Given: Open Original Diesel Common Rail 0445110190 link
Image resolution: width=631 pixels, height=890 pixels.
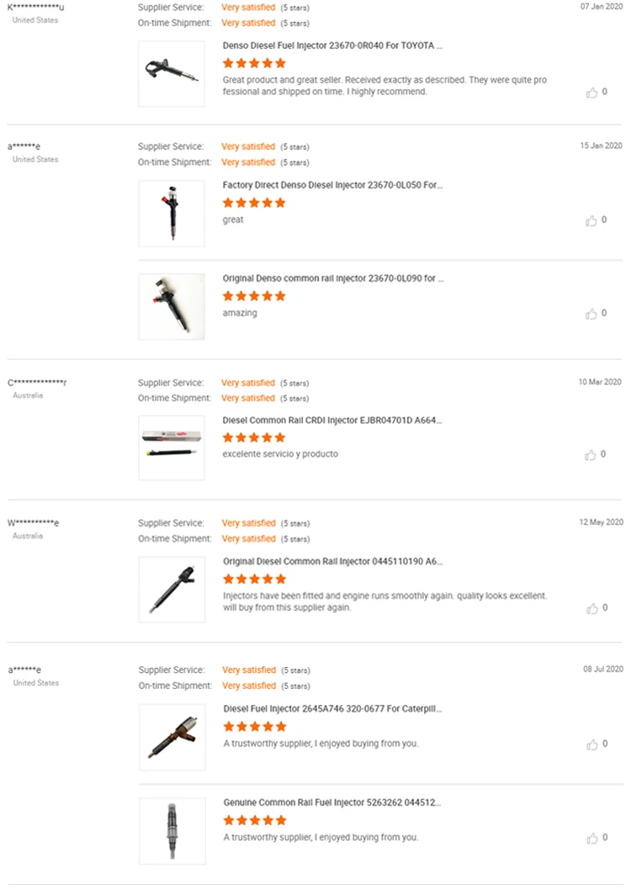Looking at the screenshot, I should click(x=332, y=561).
